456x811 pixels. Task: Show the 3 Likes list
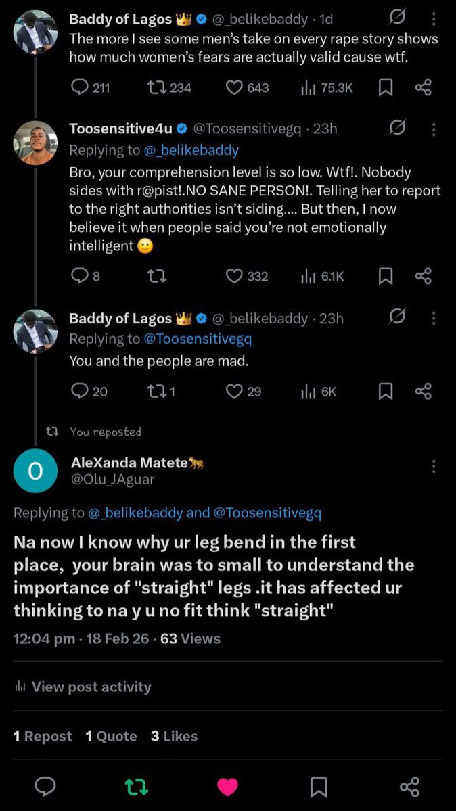pos(175,736)
